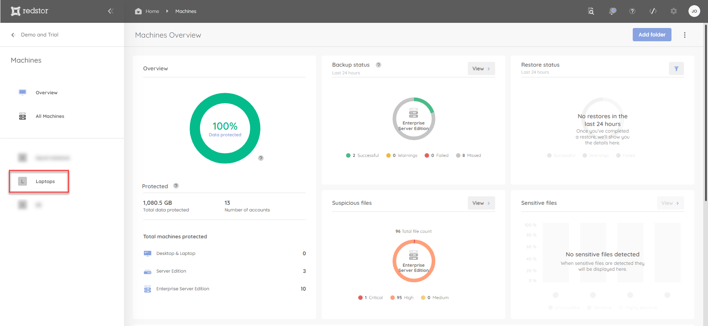The width and height of the screenshot is (708, 326).
Task: Click the Overview monitor icon in sidebar
Action: pos(23,92)
